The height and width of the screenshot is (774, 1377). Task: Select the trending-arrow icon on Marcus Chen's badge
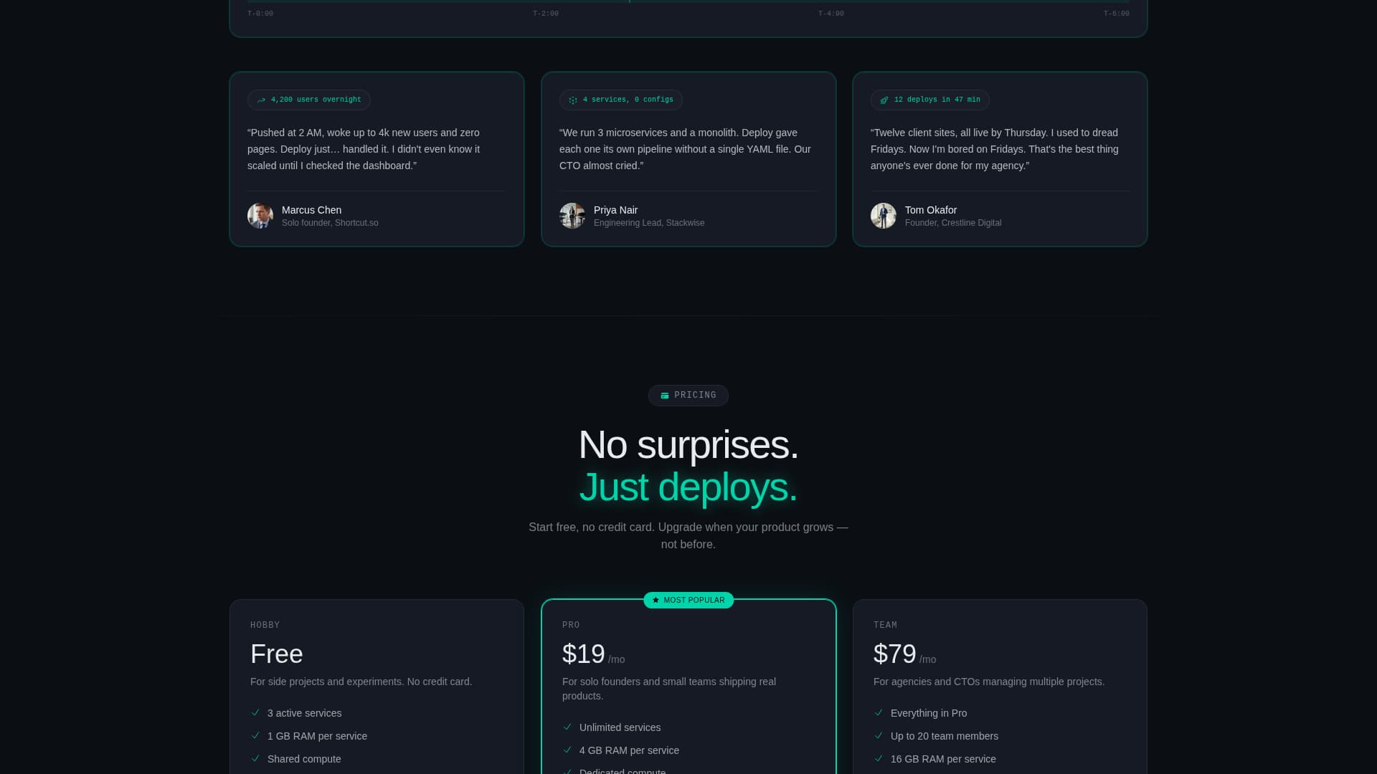(x=260, y=100)
